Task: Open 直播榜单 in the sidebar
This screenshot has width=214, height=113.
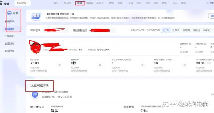Action: (10, 51)
